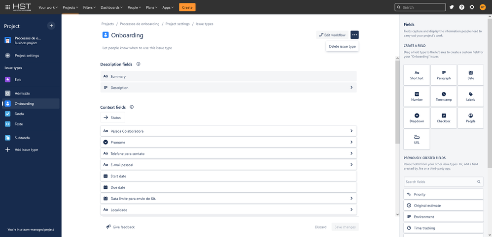Open the notifications icon in top bar
The height and width of the screenshot is (237, 492).
point(452,7)
